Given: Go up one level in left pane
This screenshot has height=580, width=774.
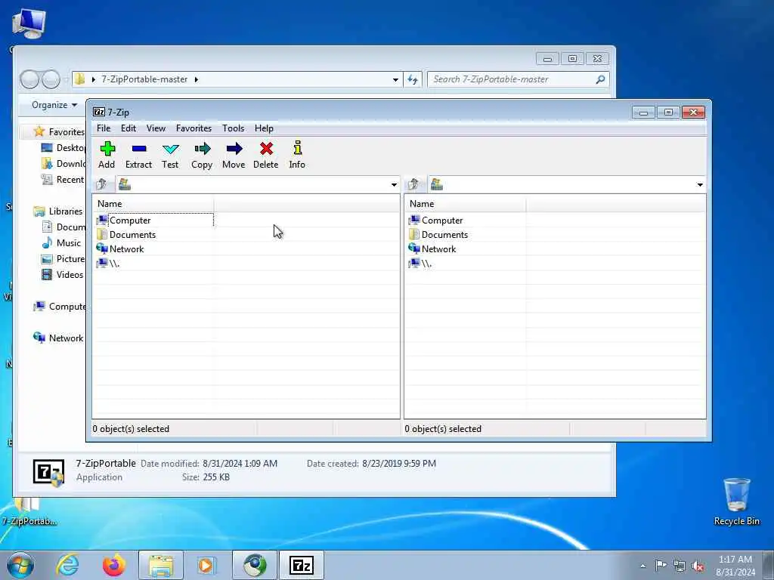Looking at the screenshot, I should coord(102,184).
